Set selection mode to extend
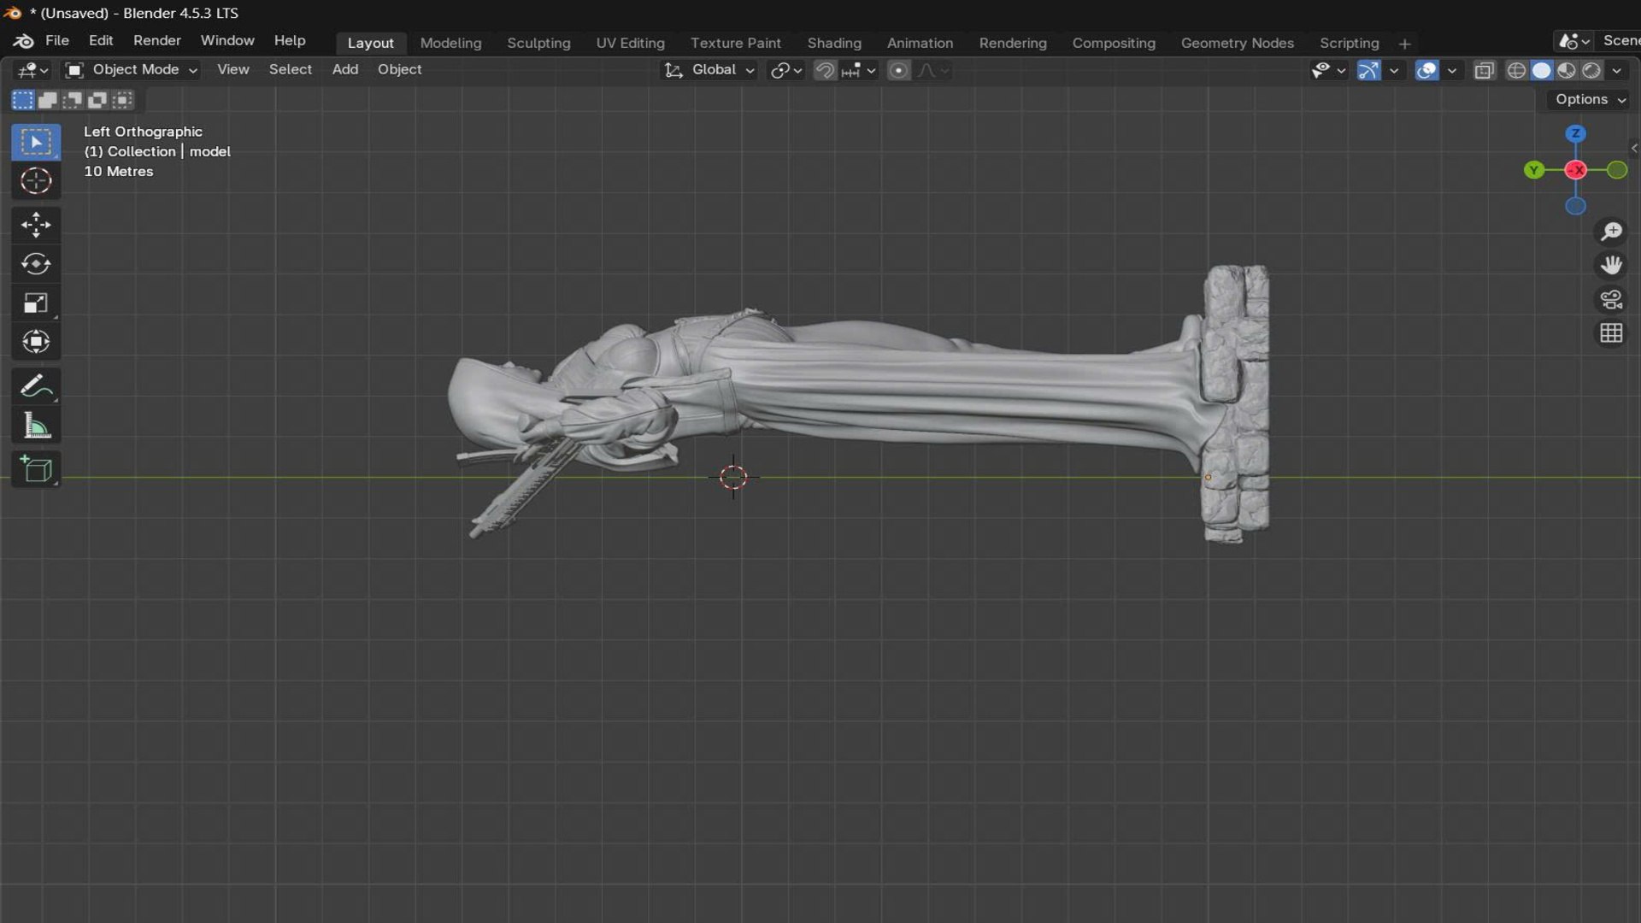Viewport: 1641px width, 923px height. (48, 100)
